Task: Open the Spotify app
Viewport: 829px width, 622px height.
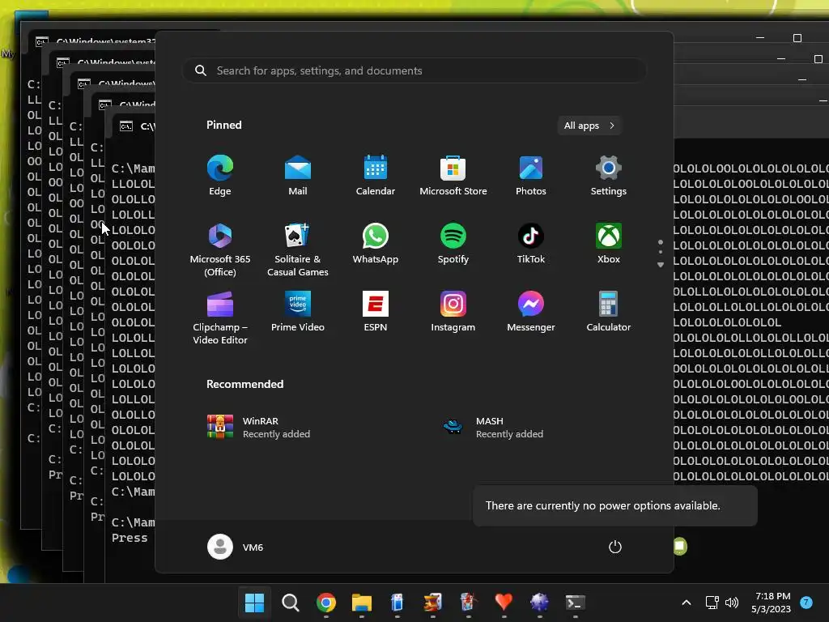Action: (x=453, y=244)
